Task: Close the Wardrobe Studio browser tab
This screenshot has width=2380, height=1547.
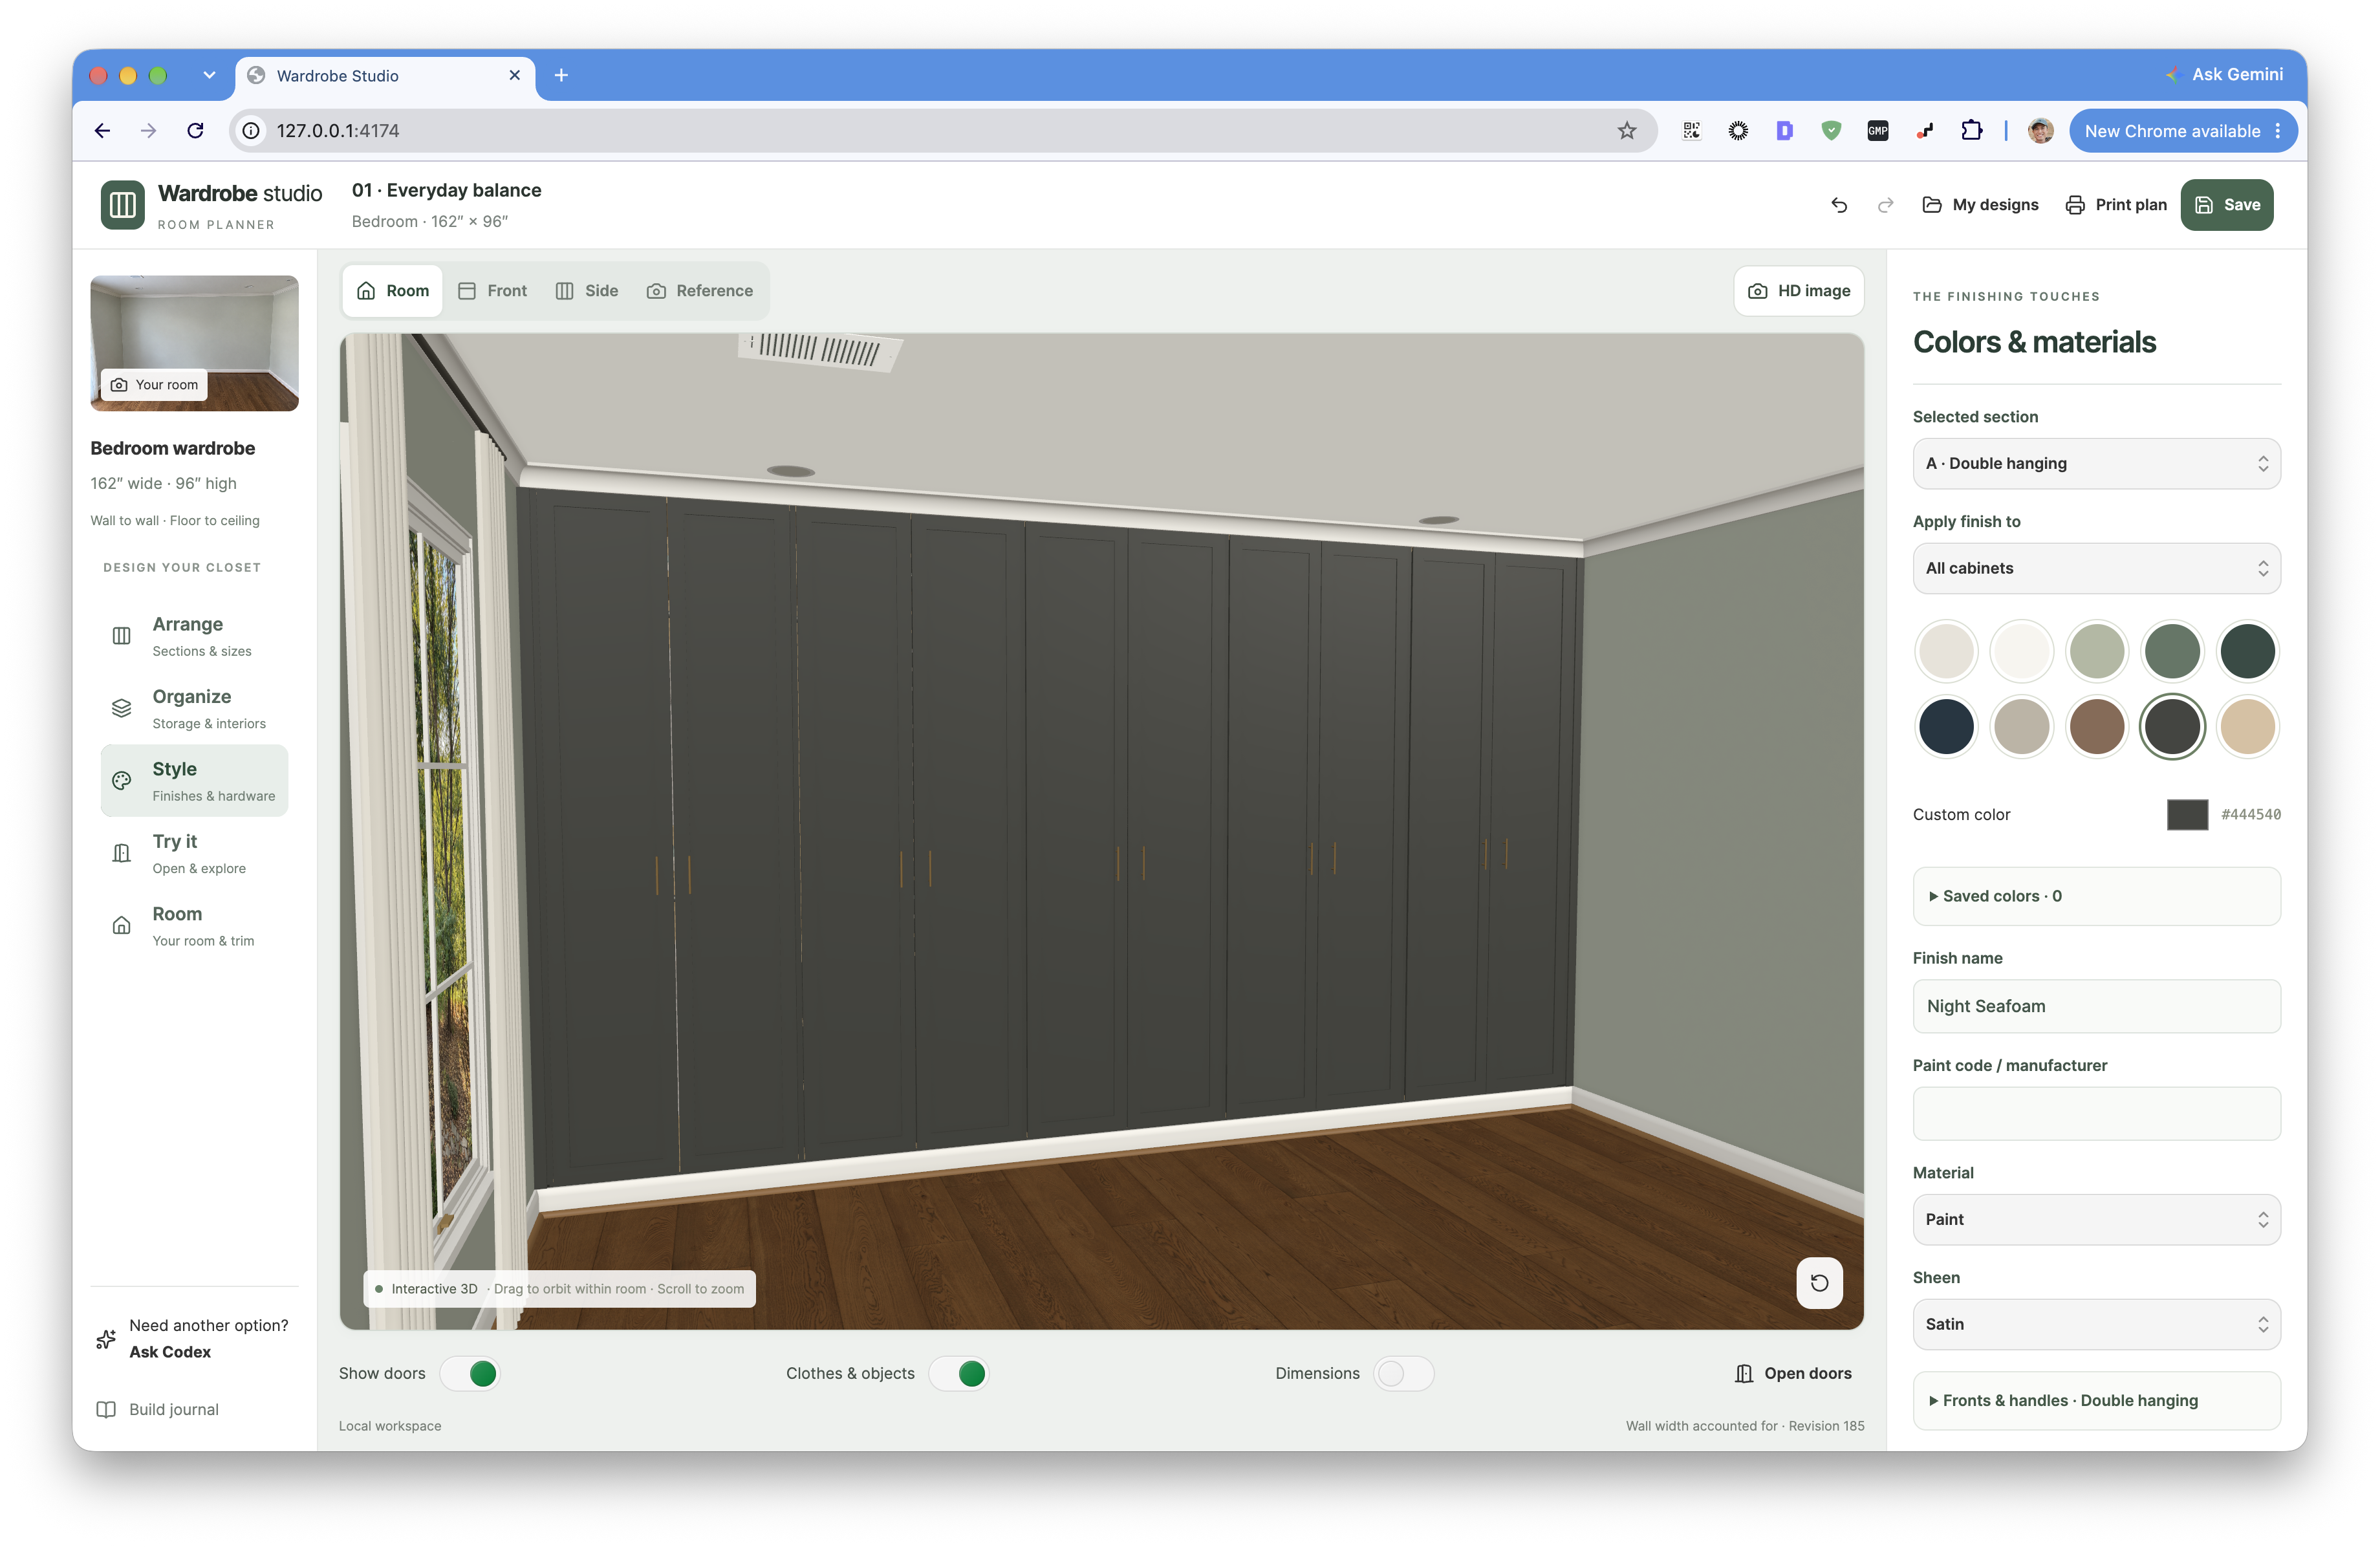Action: click(515, 75)
